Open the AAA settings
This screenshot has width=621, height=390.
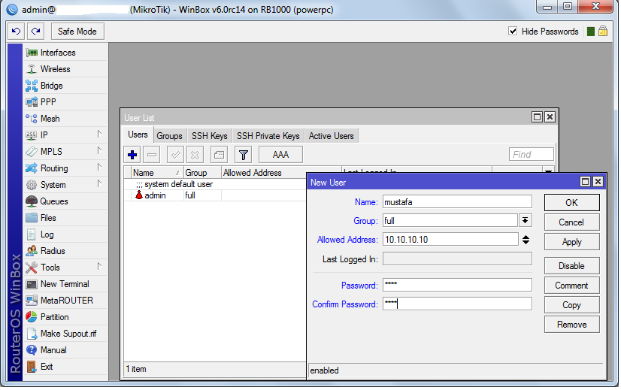pos(280,154)
